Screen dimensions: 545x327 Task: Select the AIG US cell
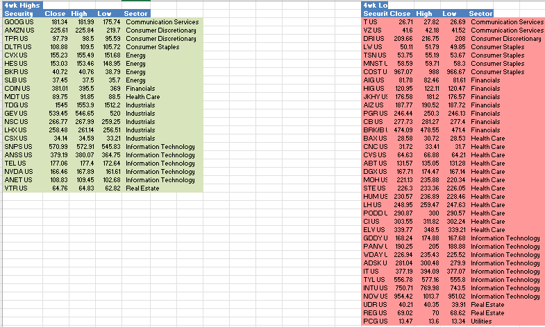(x=375, y=80)
